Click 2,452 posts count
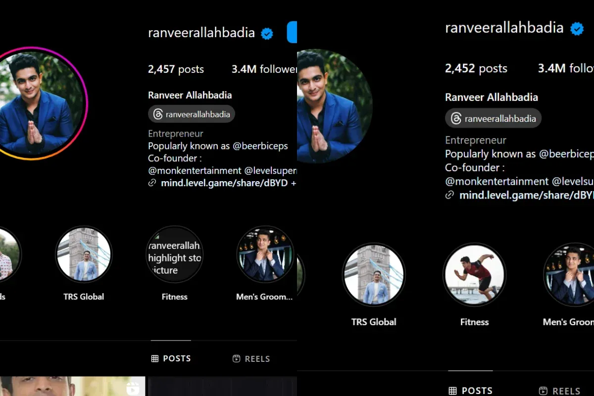This screenshot has width=594, height=396. coord(476,68)
